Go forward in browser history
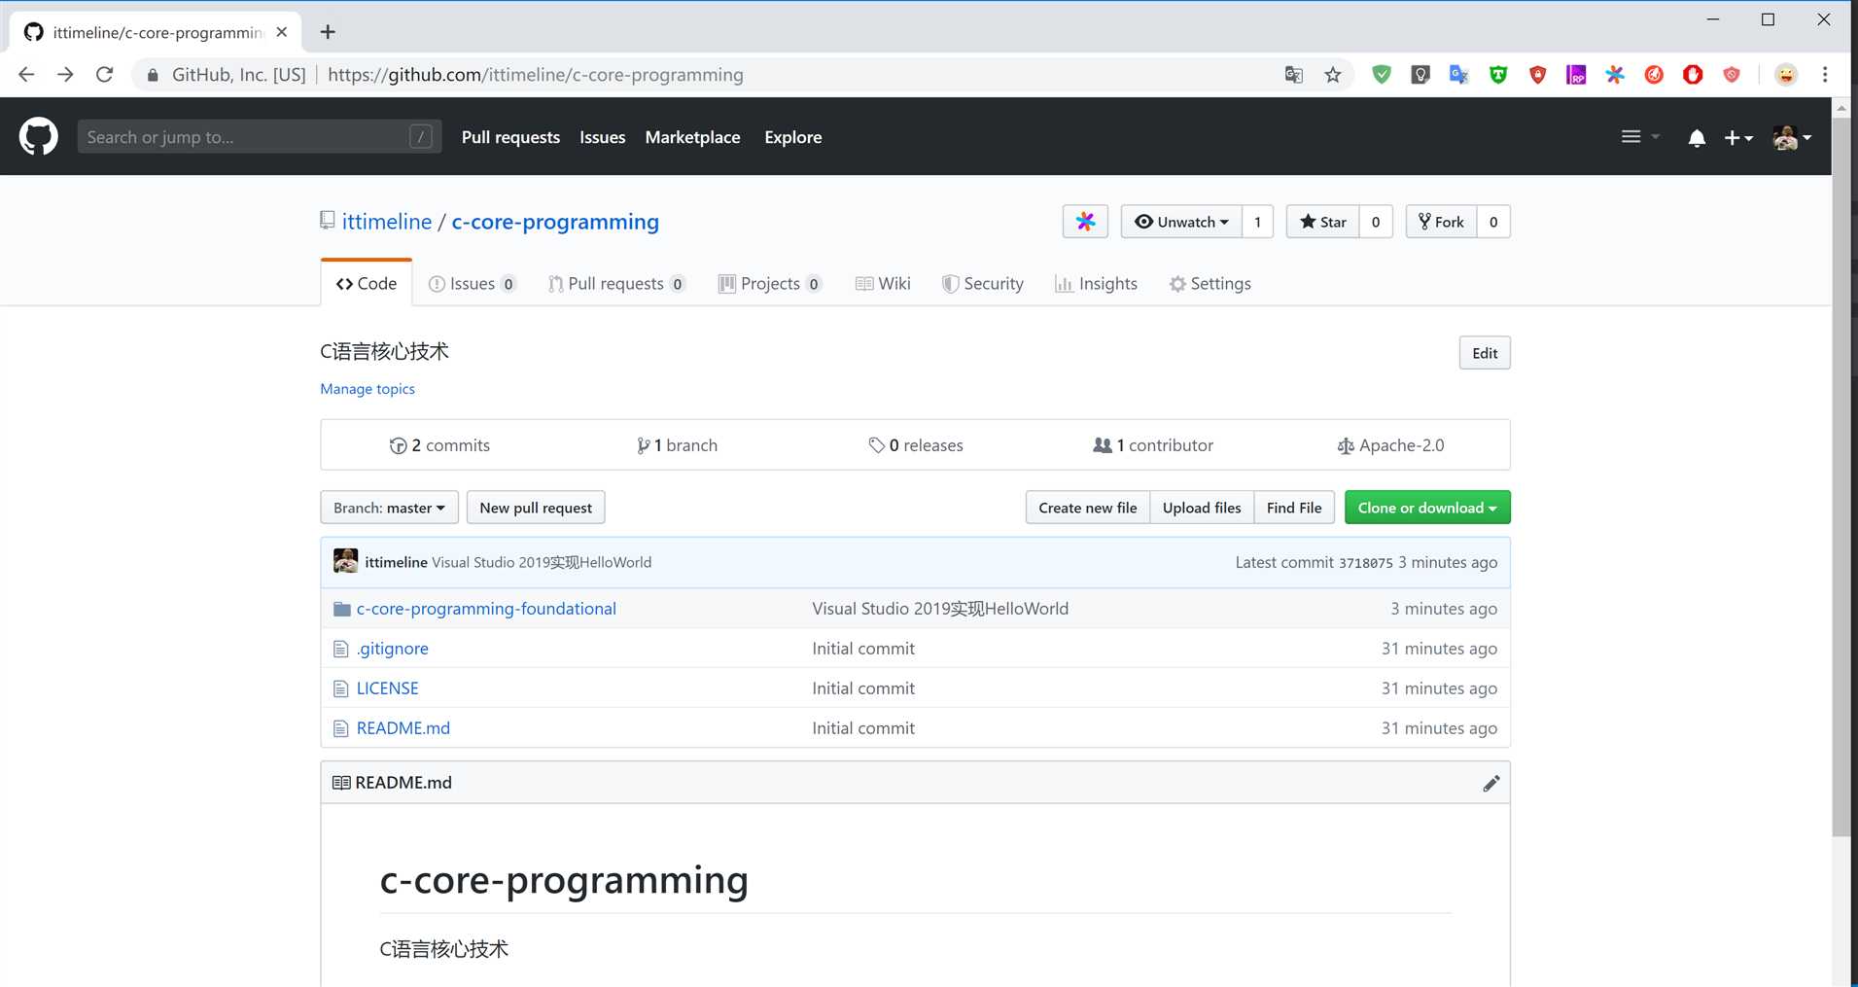This screenshot has width=1858, height=987. pos(65,75)
